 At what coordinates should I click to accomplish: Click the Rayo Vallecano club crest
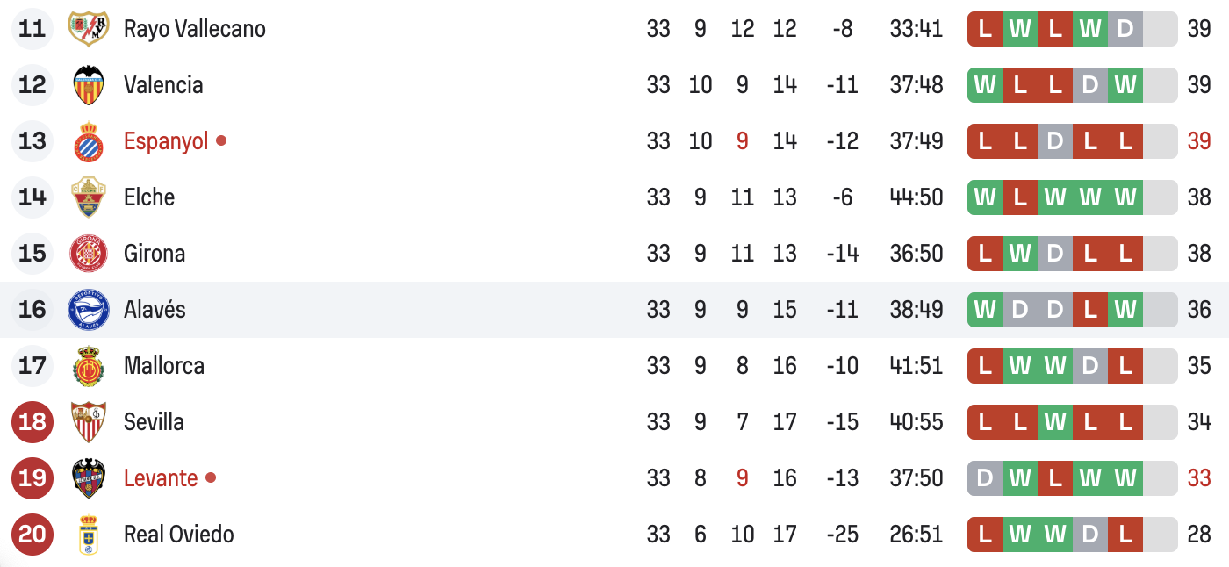point(89,29)
